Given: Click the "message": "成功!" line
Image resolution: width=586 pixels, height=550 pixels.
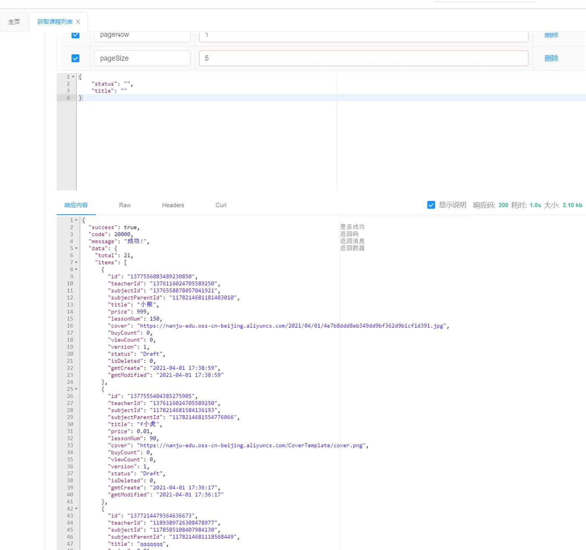Looking at the screenshot, I should click(118, 241).
